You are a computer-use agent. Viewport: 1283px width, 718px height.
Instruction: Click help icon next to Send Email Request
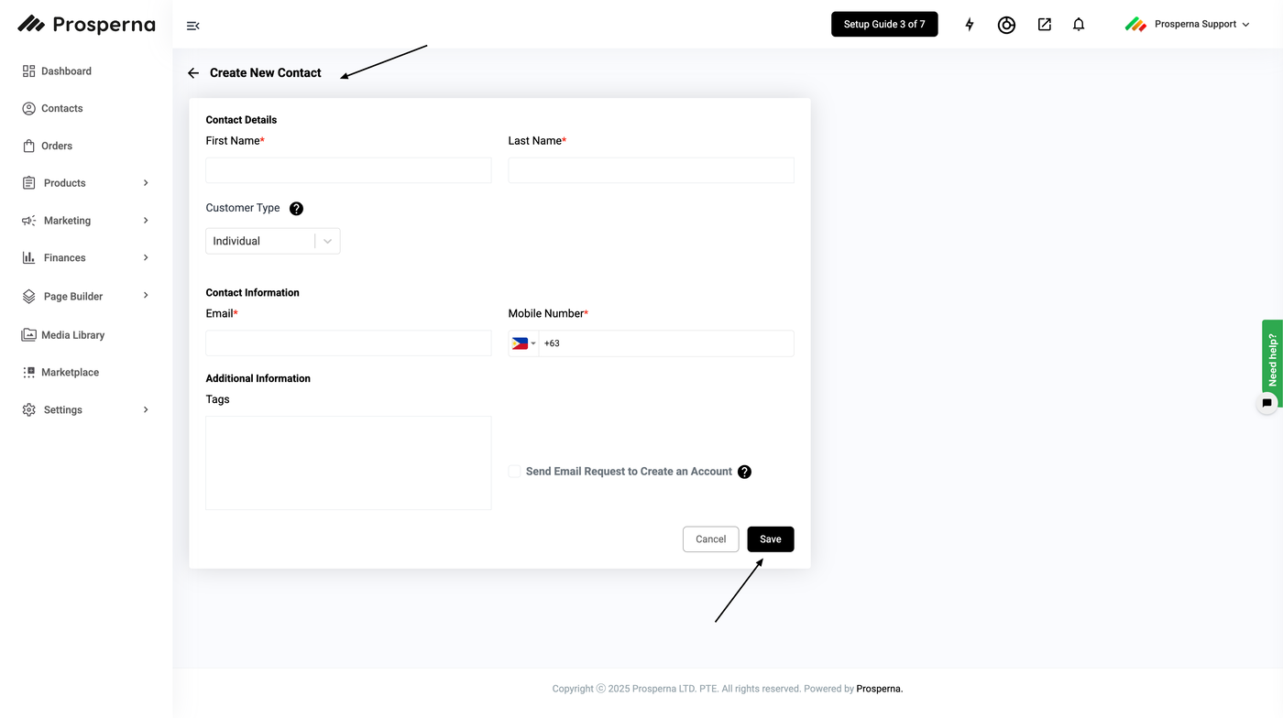pyautogui.click(x=744, y=472)
